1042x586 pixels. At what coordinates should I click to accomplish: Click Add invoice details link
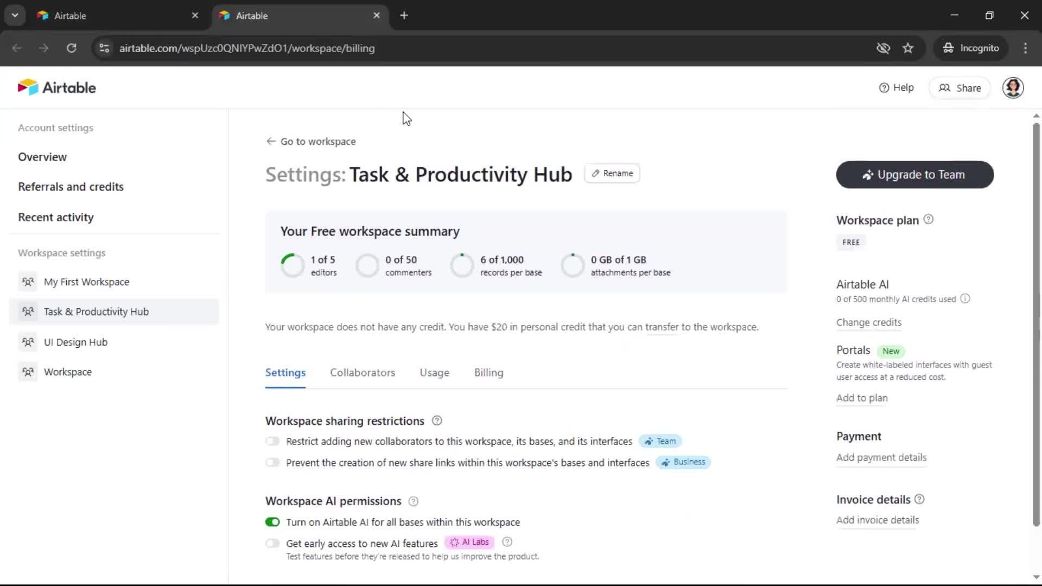click(878, 520)
